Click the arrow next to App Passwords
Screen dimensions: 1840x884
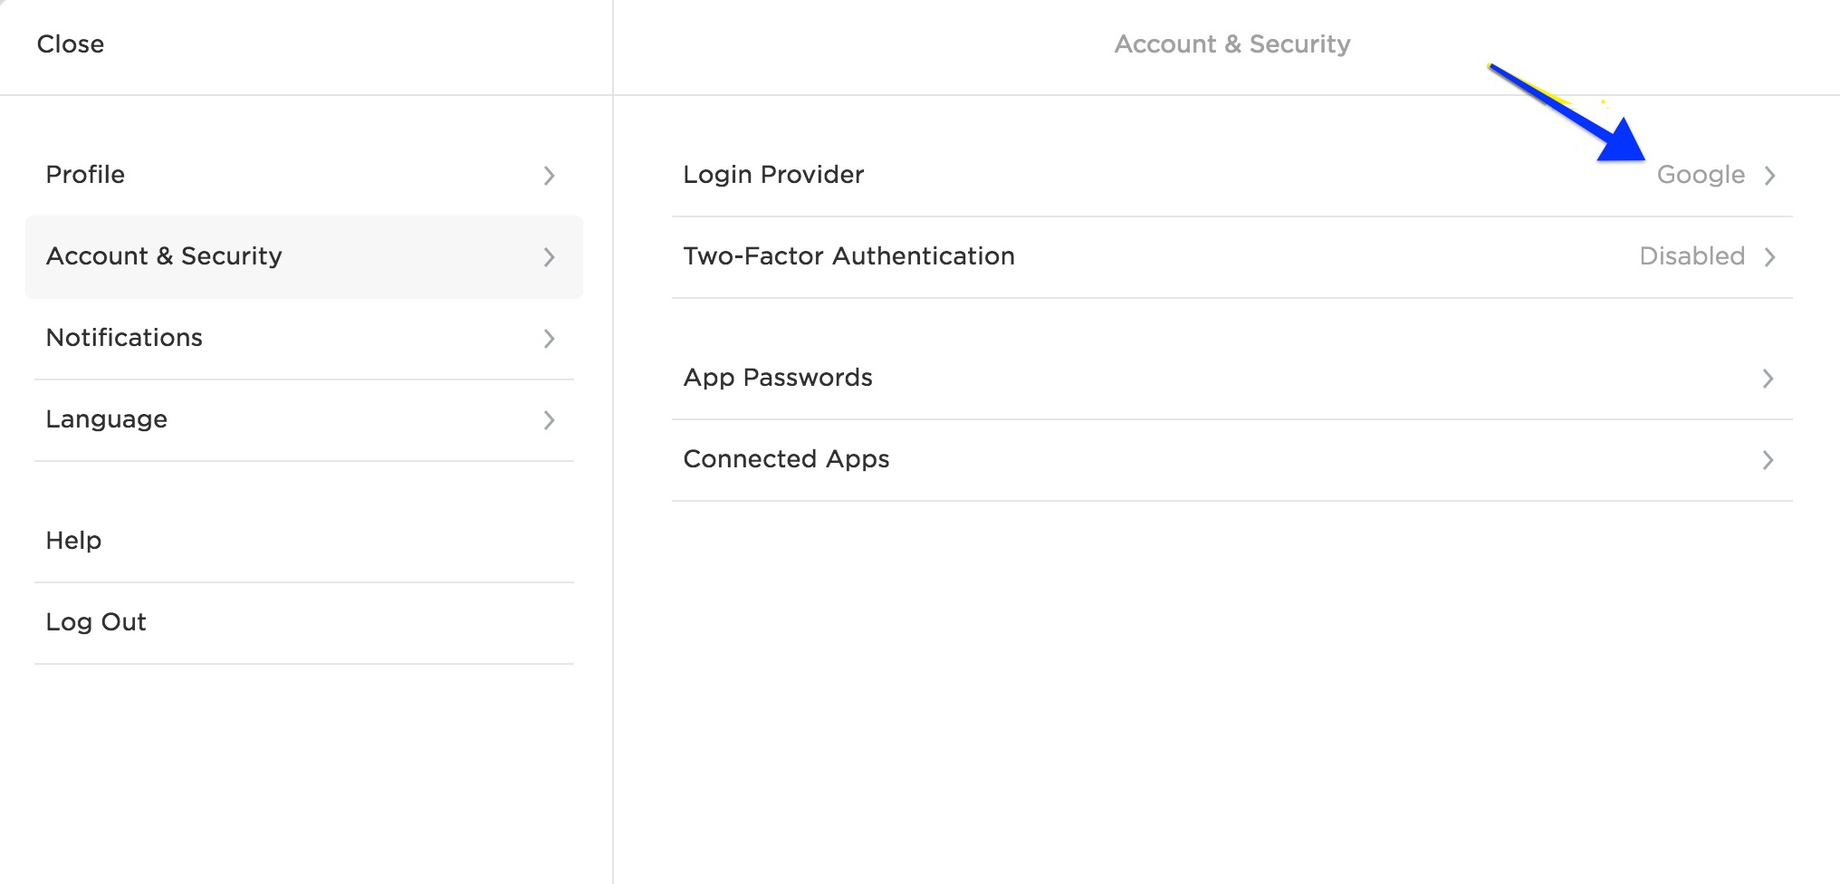(x=1768, y=379)
